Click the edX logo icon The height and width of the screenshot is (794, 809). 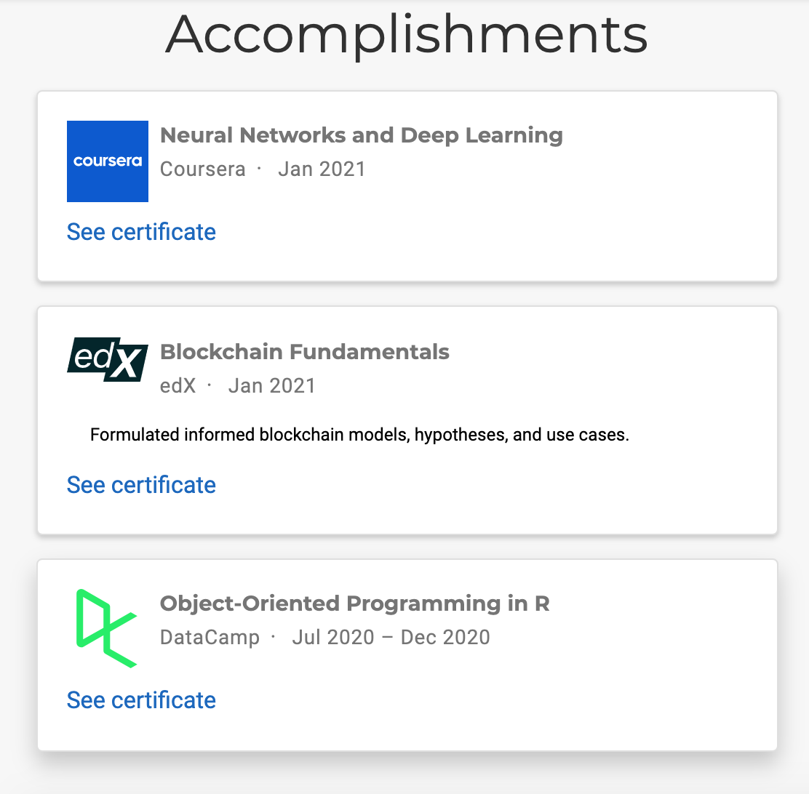tap(108, 359)
